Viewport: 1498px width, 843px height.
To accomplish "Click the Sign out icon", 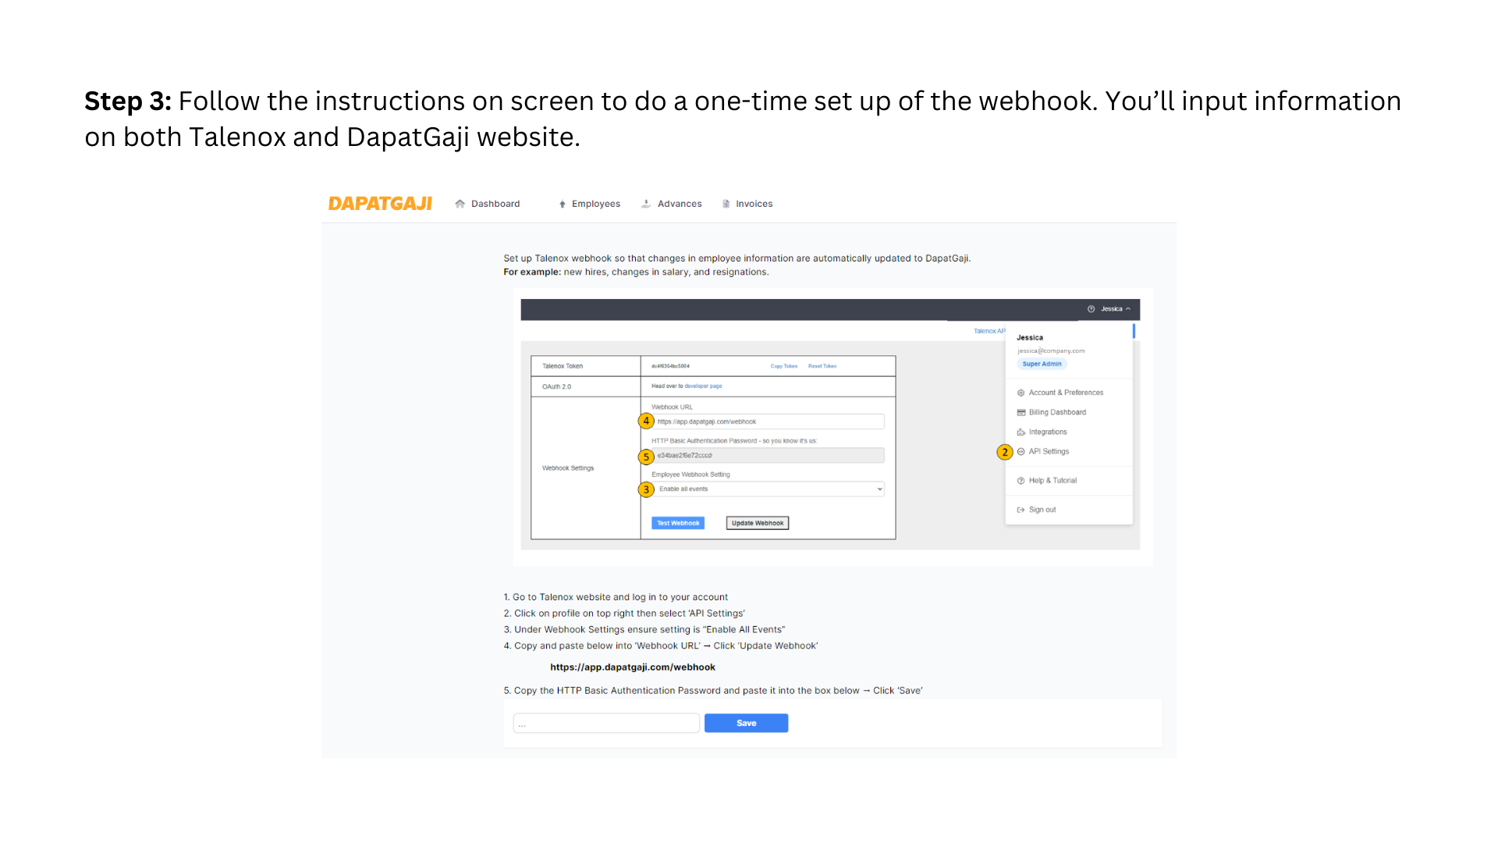I will 1021,509.
